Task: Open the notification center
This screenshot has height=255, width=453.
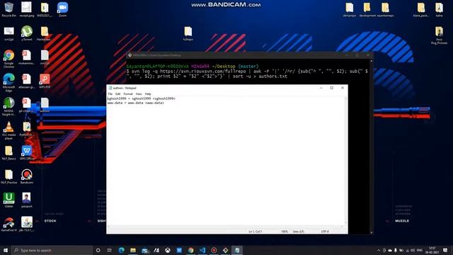Action: (445, 250)
